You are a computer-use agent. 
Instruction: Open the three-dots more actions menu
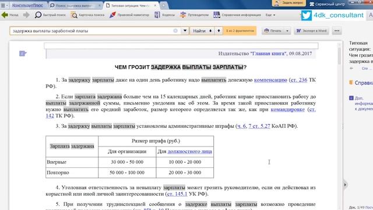pos(337,31)
